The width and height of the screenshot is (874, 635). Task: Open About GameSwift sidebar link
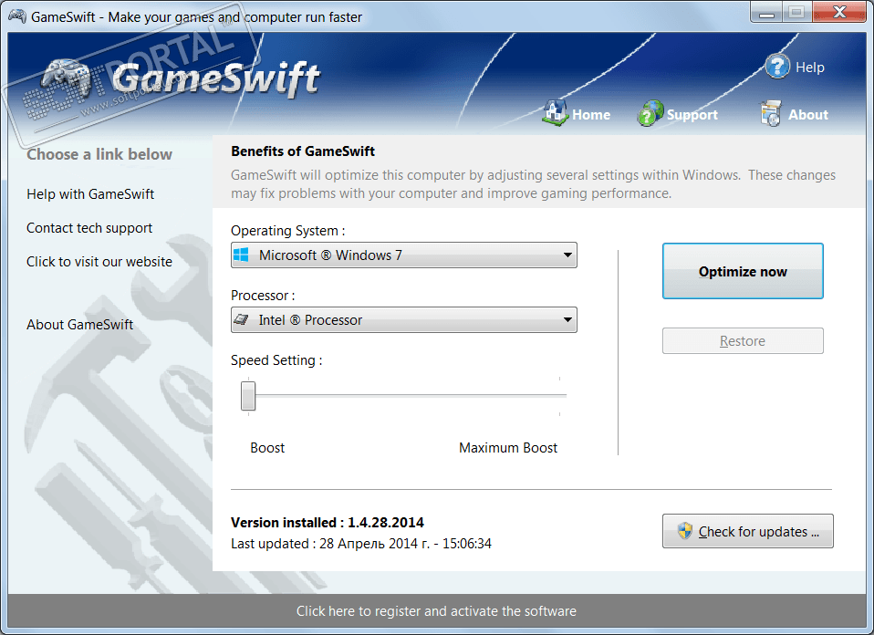[x=79, y=325]
